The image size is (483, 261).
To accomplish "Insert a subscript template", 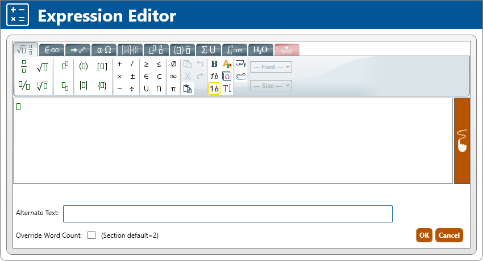I will [64, 86].
